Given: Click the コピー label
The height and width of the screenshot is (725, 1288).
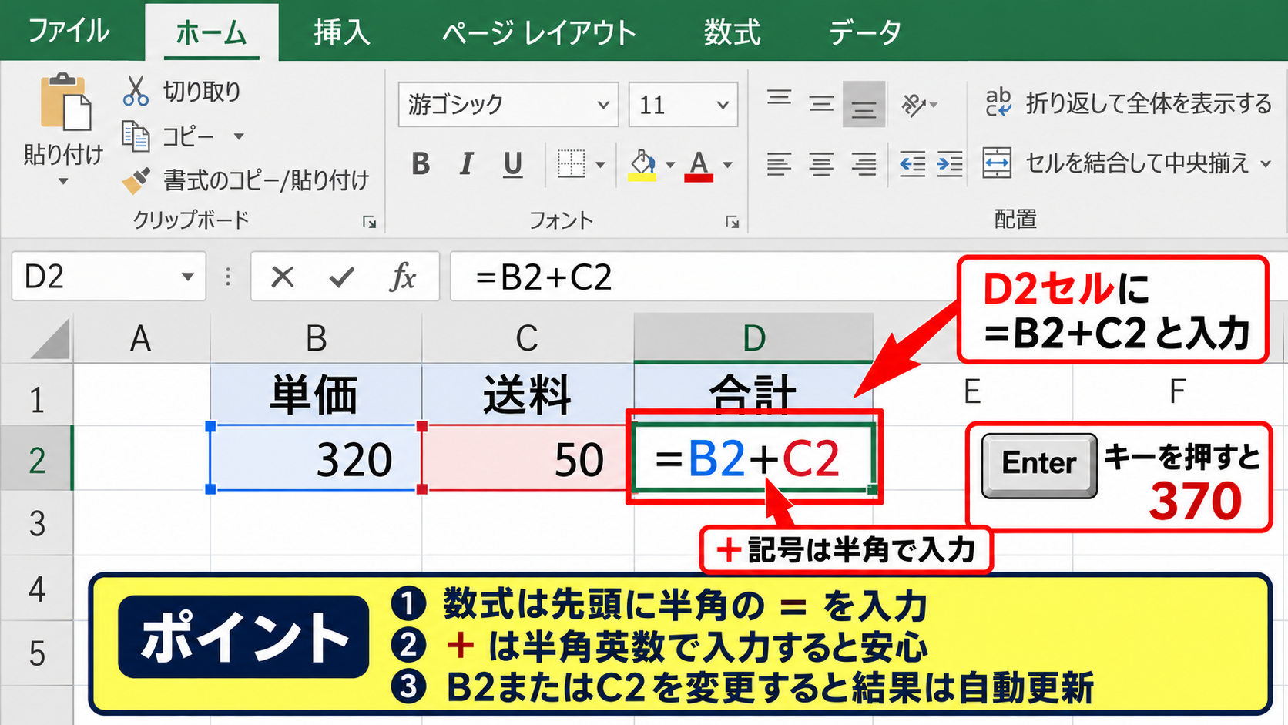Looking at the screenshot, I should pos(188,136).
